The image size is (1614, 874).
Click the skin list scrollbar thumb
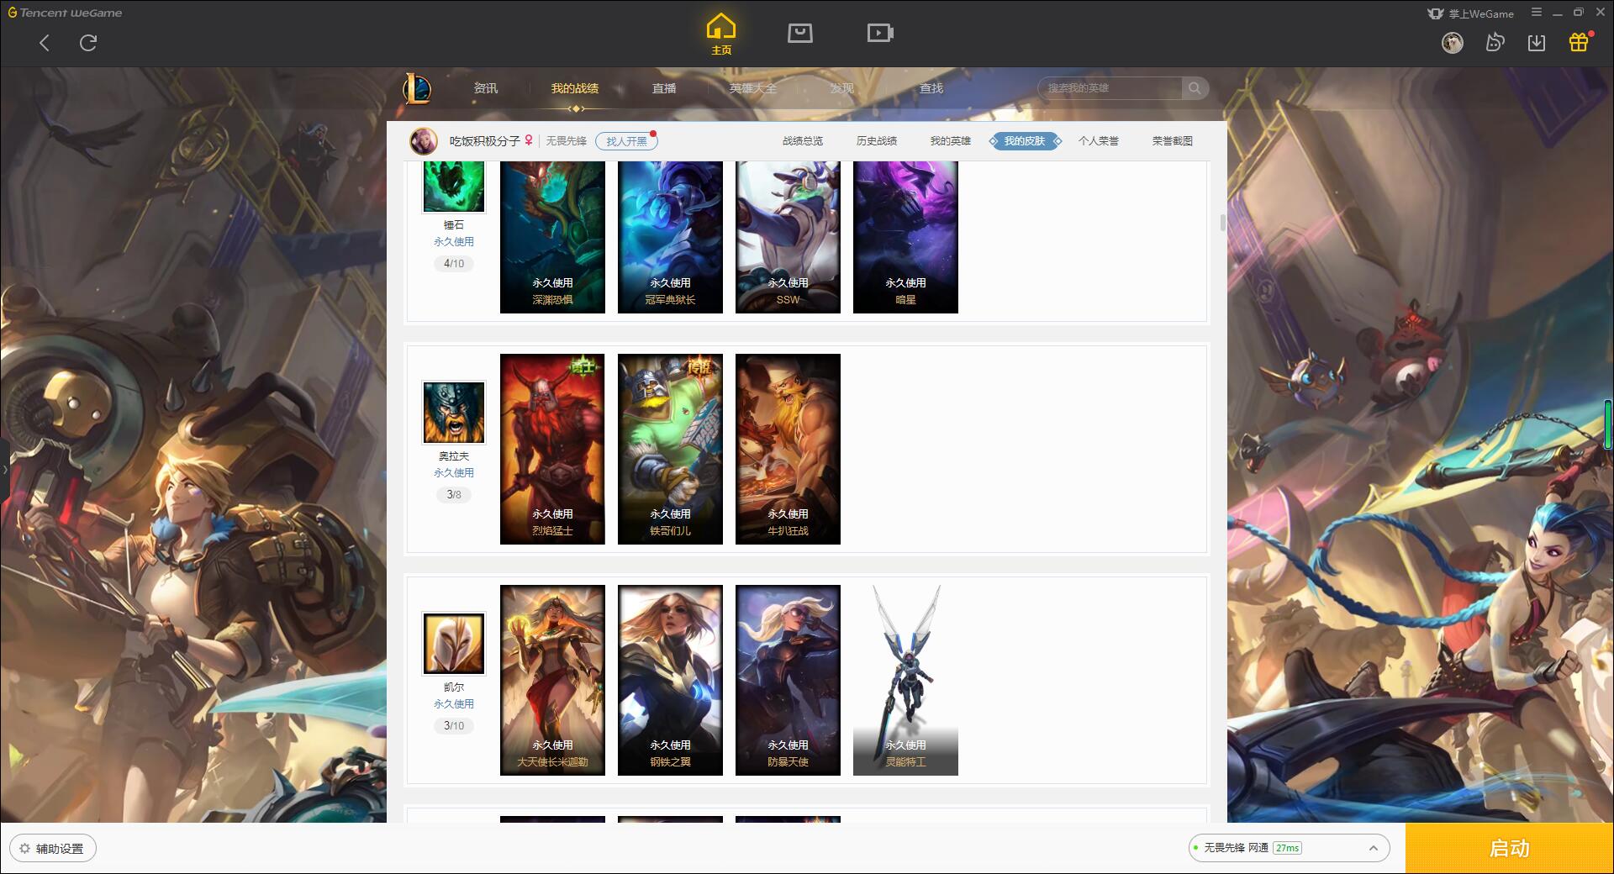coord(1222,223)
